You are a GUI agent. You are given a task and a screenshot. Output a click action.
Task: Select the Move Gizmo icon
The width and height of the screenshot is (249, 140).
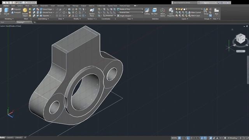pos(163,12)
